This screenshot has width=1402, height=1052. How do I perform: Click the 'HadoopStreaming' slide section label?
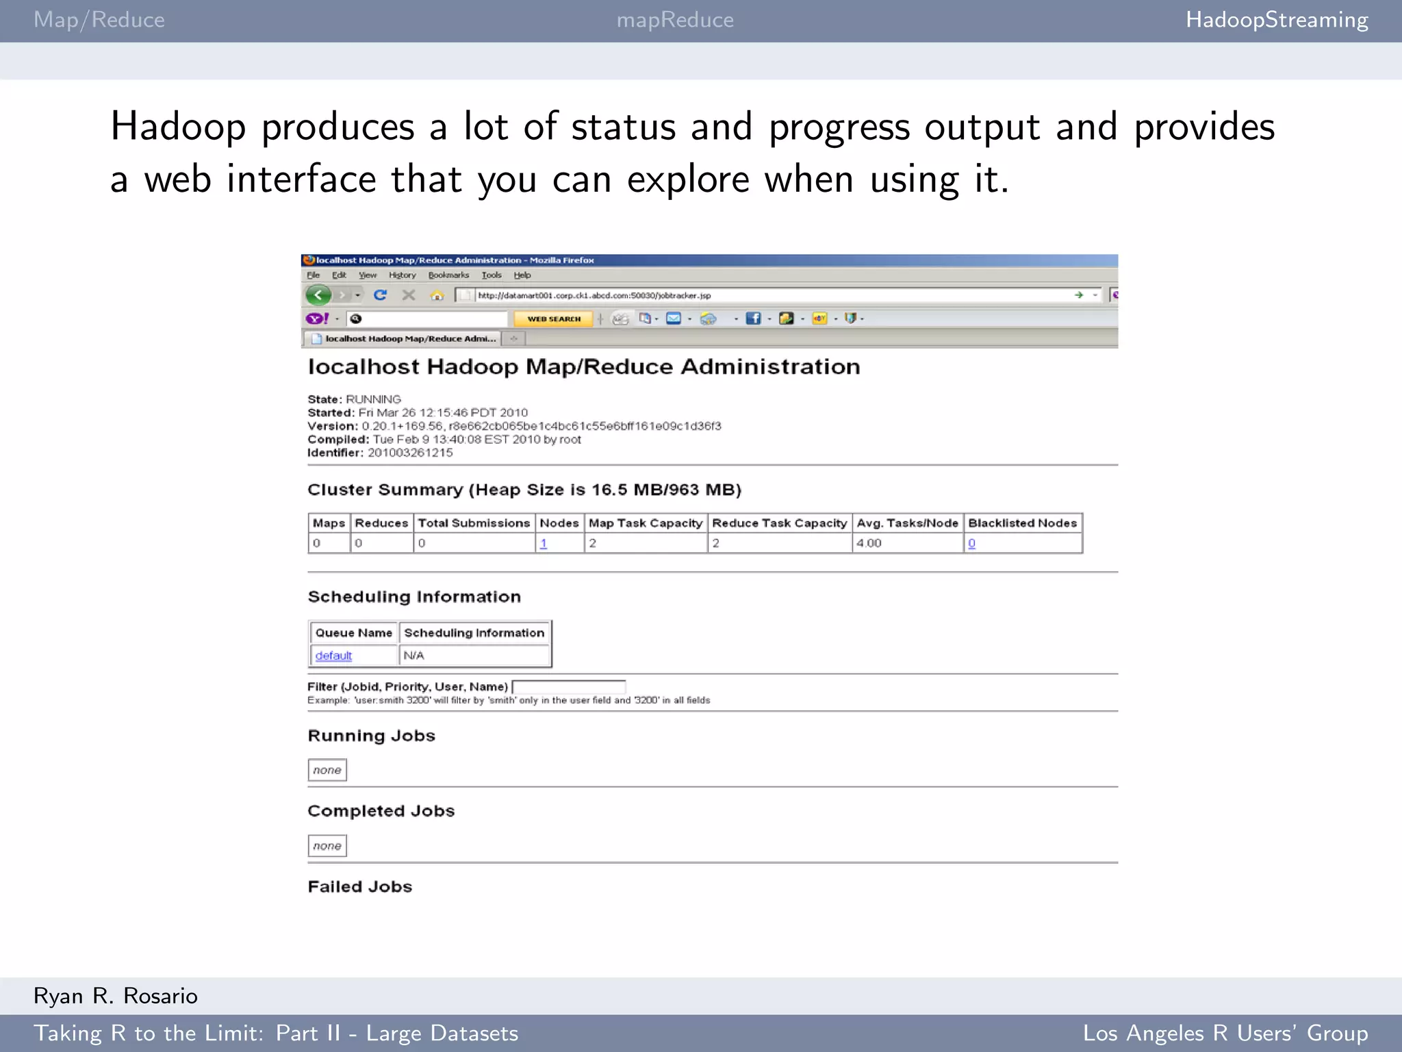tap(1277, 20)
